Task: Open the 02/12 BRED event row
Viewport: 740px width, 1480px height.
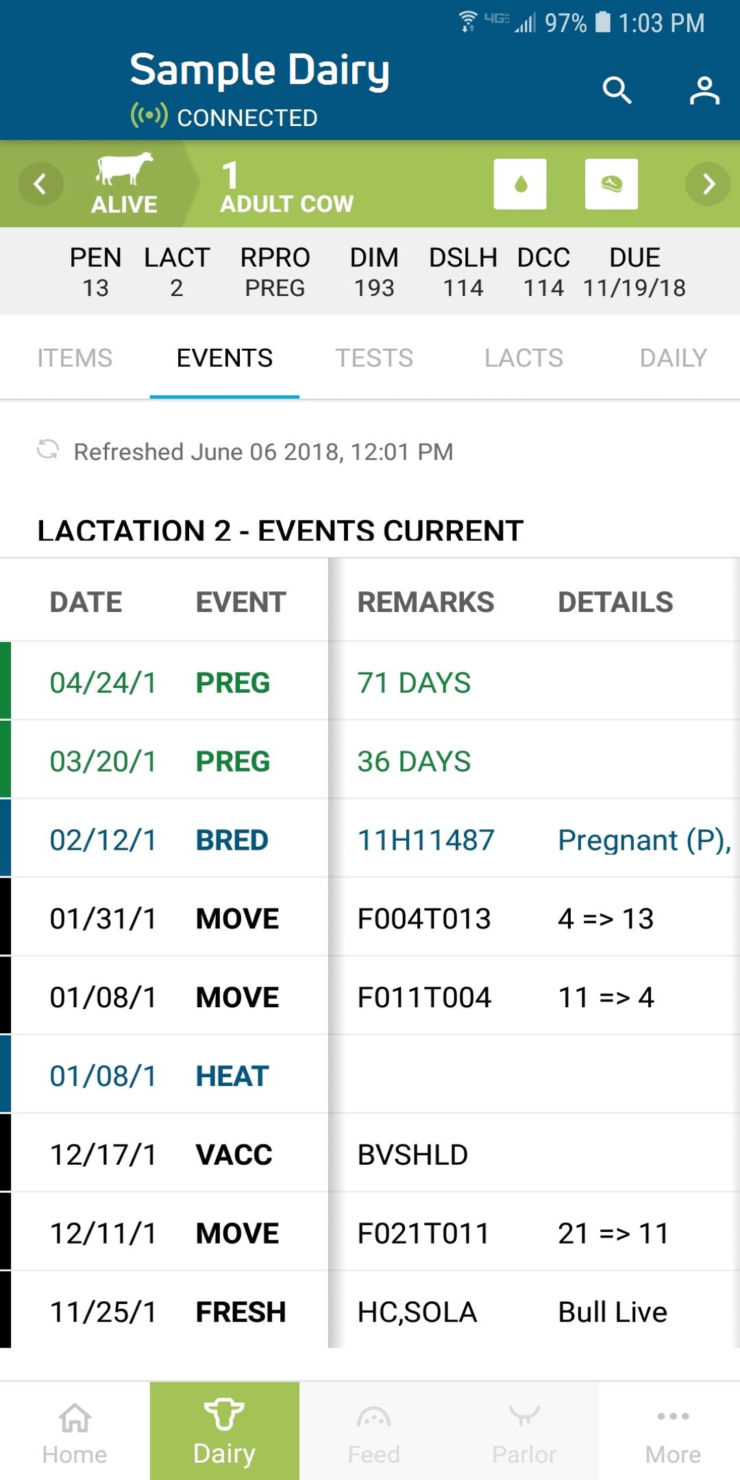Action: pos(370,839)
